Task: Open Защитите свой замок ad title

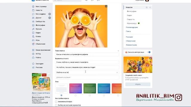Action: point(133,75)
